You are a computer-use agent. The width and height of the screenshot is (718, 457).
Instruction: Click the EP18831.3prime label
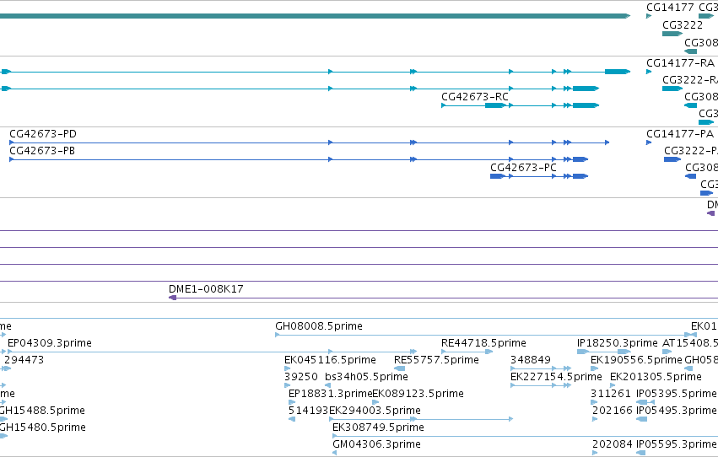330,394
